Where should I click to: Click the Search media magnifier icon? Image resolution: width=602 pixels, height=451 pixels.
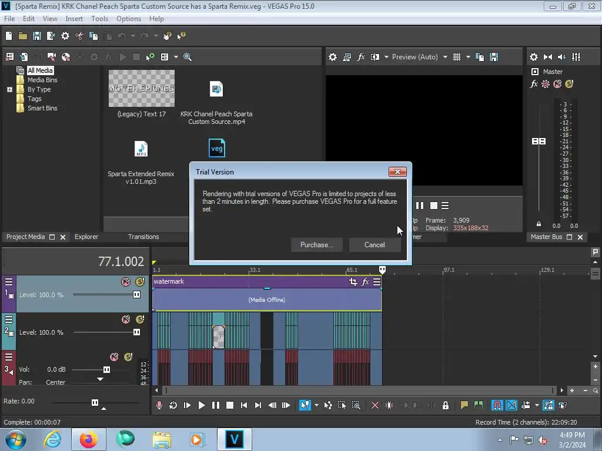(x=188, y=57)
